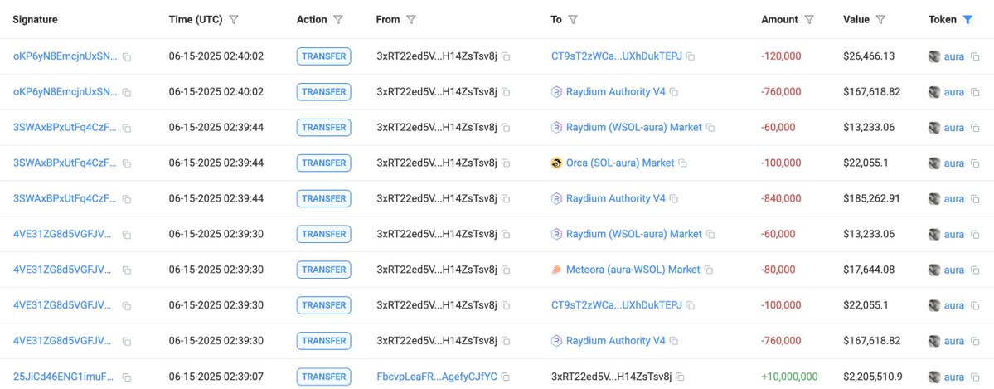The width and height of the screenshot is (994, 389).
Task: Copy From address in the first row
Action: pos(506,56)
